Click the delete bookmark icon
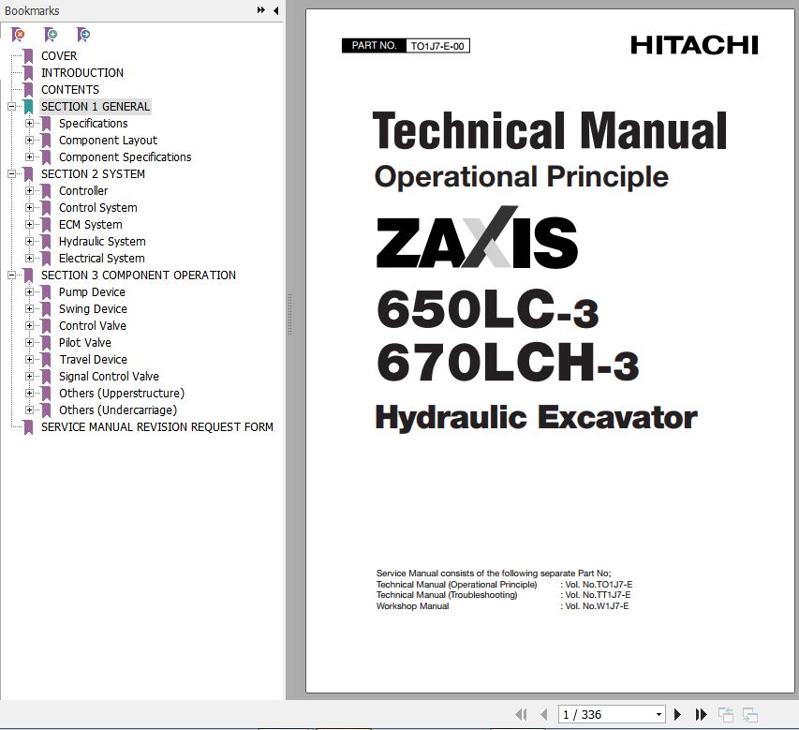This screenshot has height=730, width=799. [x=18, y=35]
